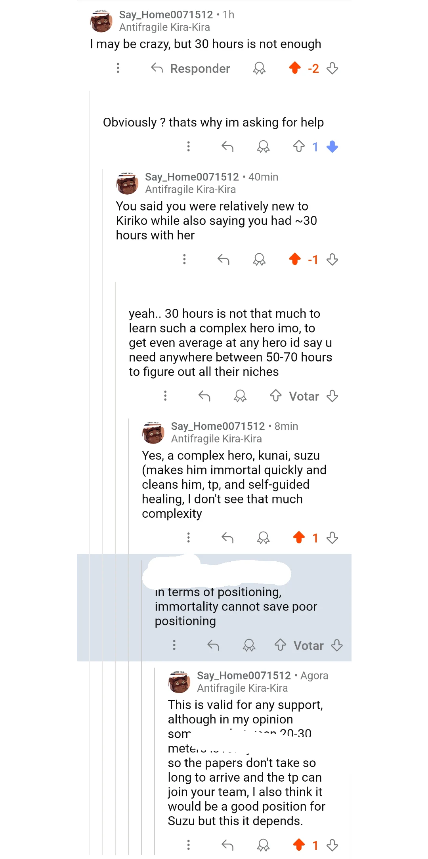Downvote the comment scored -2

click(332, 68)
